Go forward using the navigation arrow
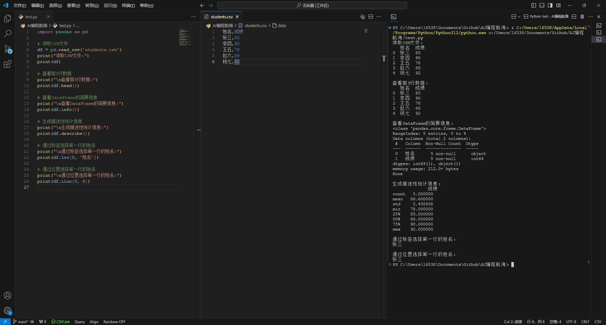 tap(211, 5)
